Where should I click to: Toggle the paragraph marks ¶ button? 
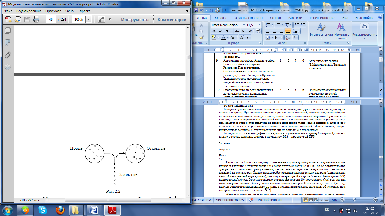pos(295,37)
